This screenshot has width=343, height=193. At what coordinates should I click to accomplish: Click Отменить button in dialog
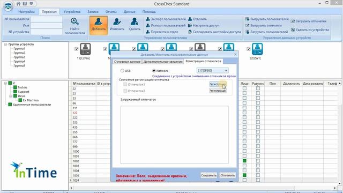(227, 175)
